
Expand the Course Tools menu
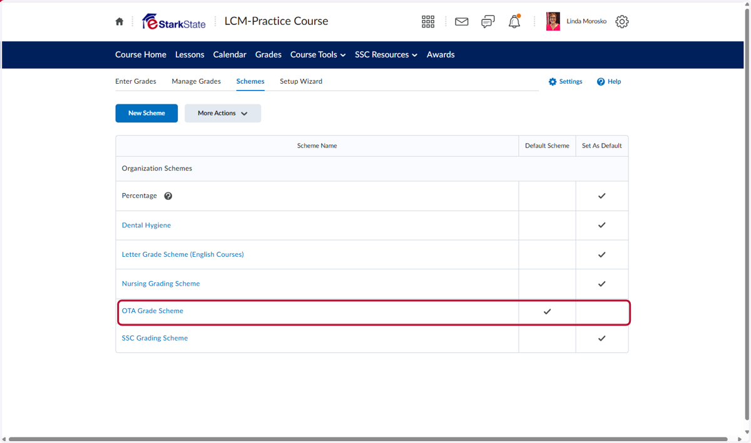click(318, 55)
